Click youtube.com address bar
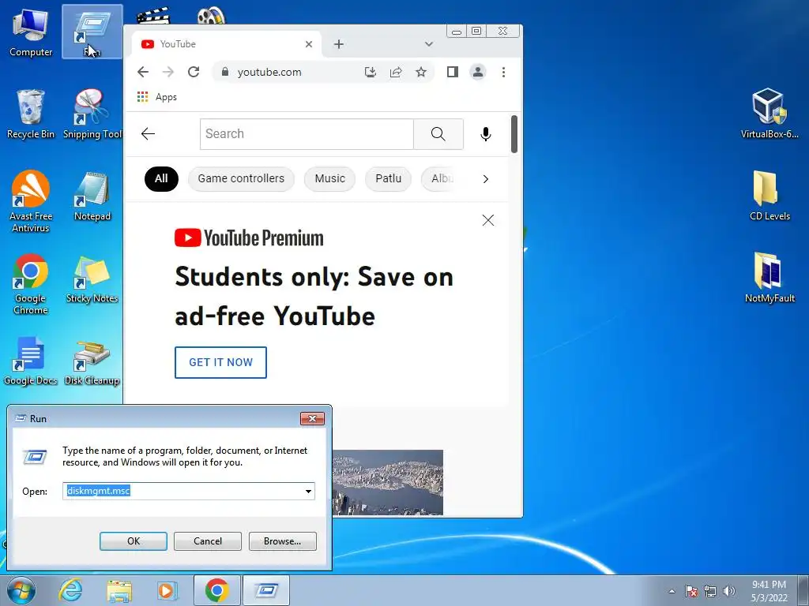The image size is (809, 606). [289, 72]
